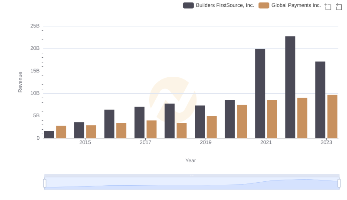Click the 2019 Builders FirstSource dark bar
The height and width of the screenshot is (200, 347).
[x=200, y=122]
